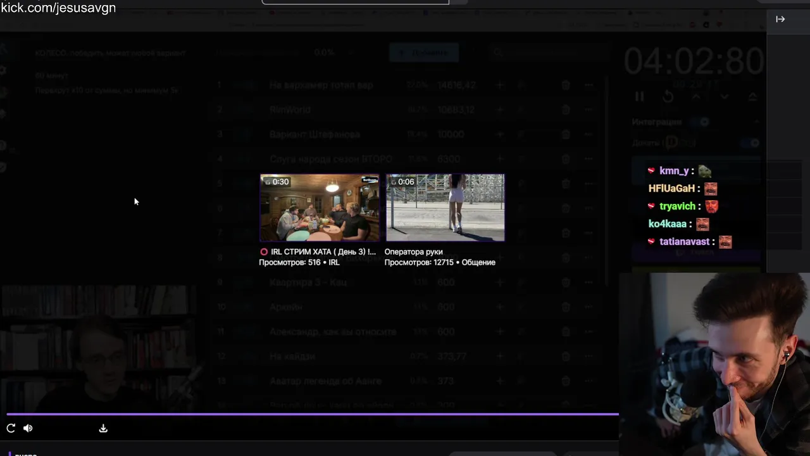Open the IRL СТРИМ ХАТА thumbnail
This screenshot has height=456, width=810.
pos(320,208)
